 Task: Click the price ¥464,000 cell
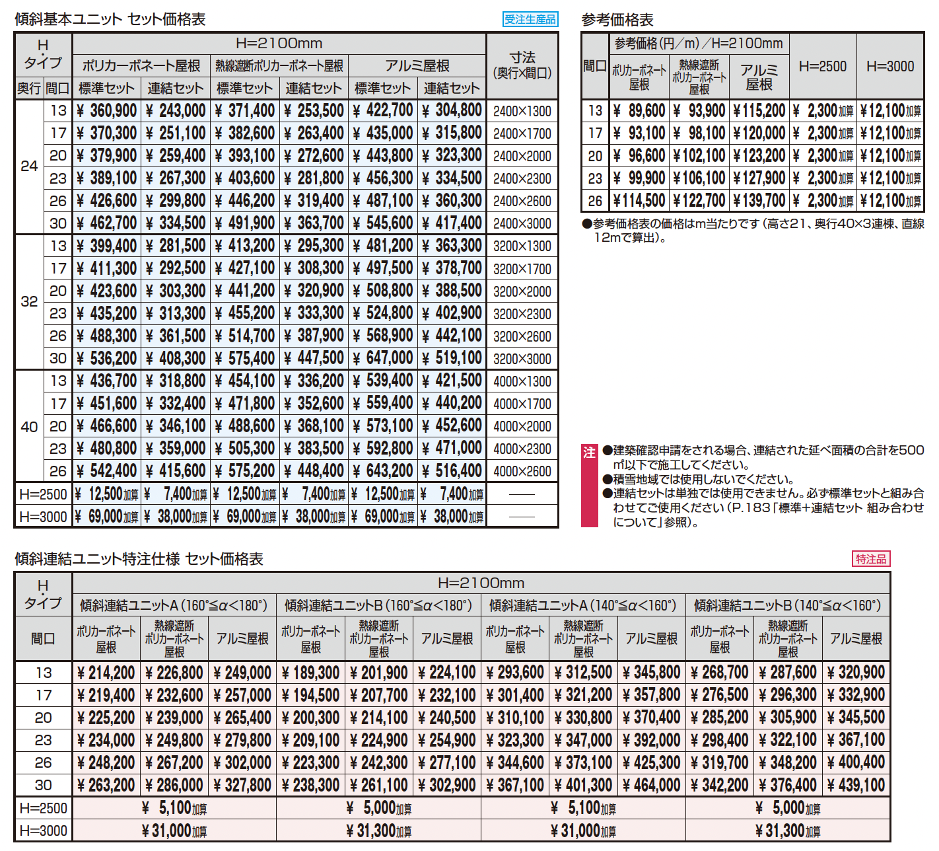pyautogui.click(x=651, y=786)
